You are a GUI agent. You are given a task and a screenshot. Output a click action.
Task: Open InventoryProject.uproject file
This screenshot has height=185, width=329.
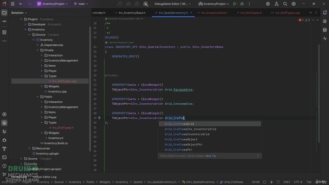pos(45,169)
